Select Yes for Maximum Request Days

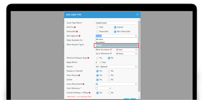(x=97, y=58)
